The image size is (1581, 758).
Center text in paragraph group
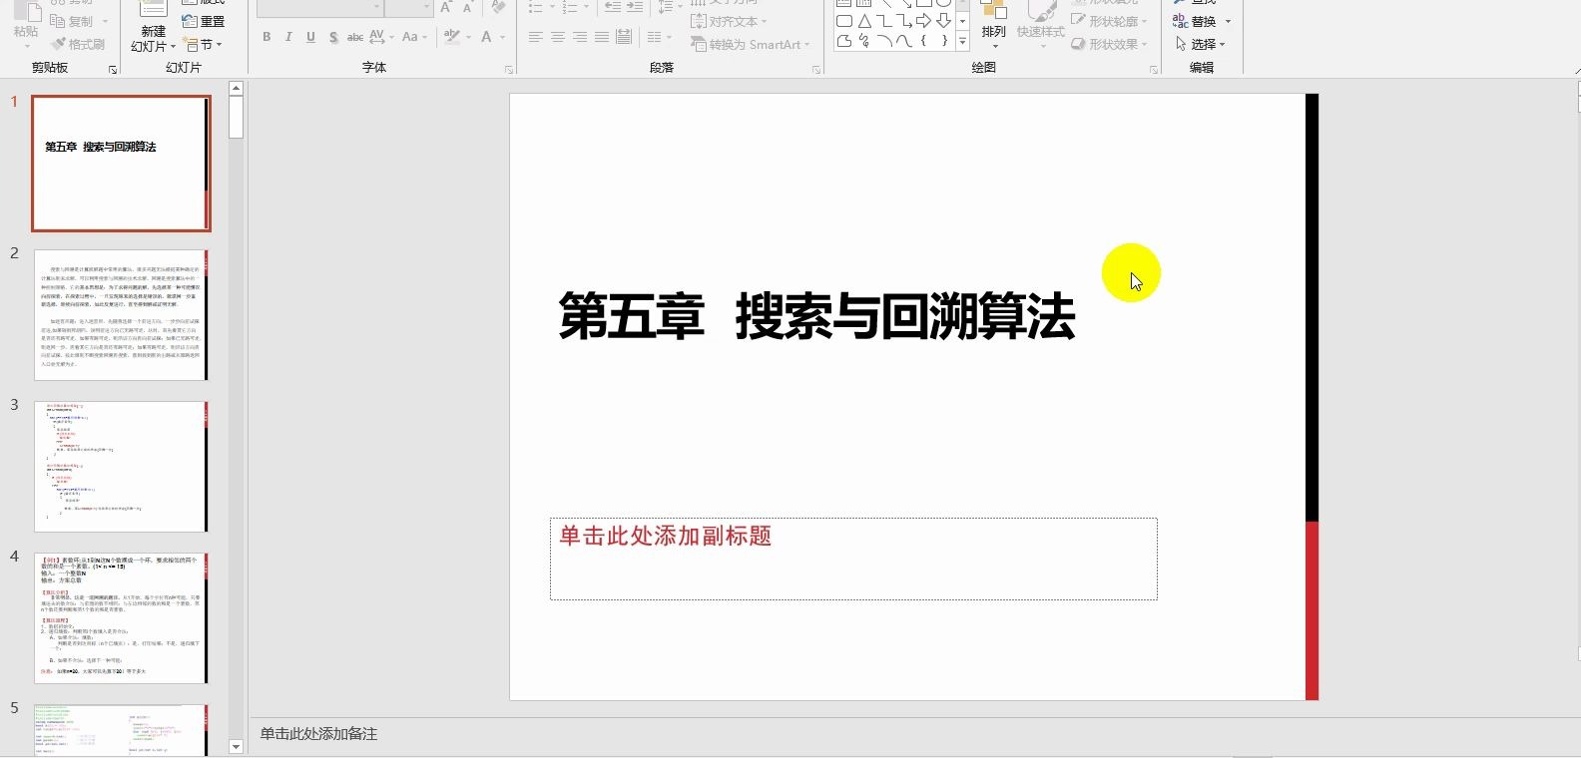[x=558, y=37]
